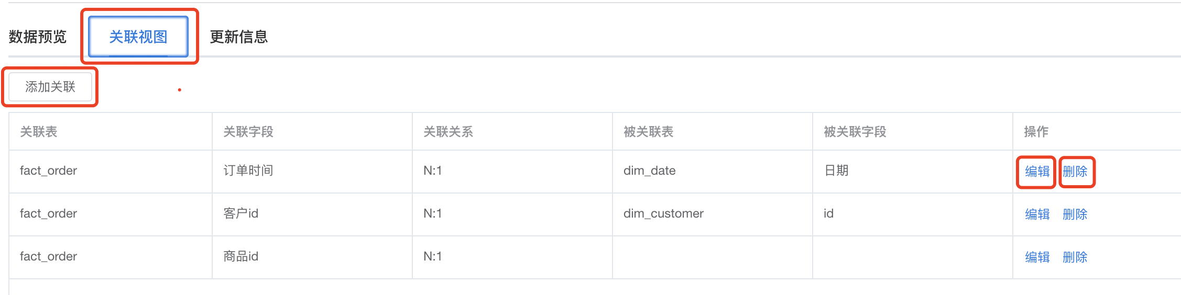Delete the 客户id association row
1181x295 pixels.
coord(1075,214)
